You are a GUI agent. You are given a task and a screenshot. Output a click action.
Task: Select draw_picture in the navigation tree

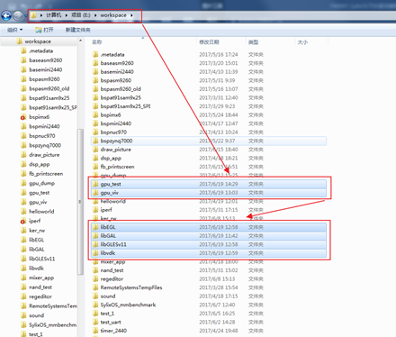click(x=44, y=155)
